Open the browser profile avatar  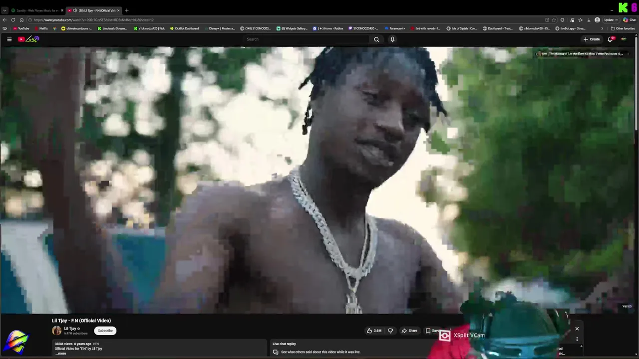pyautogui.click(x=598, y=20)
